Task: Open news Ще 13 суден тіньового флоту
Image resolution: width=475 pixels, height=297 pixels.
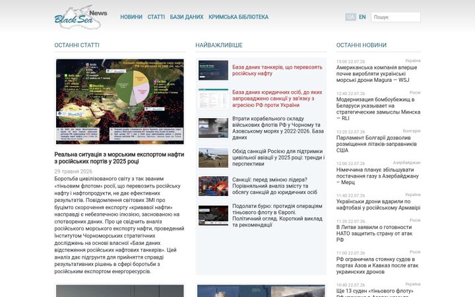Action: click(375, 293)
